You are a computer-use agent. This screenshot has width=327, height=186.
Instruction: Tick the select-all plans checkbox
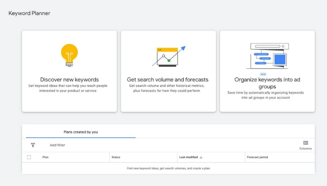pos(29,157)
